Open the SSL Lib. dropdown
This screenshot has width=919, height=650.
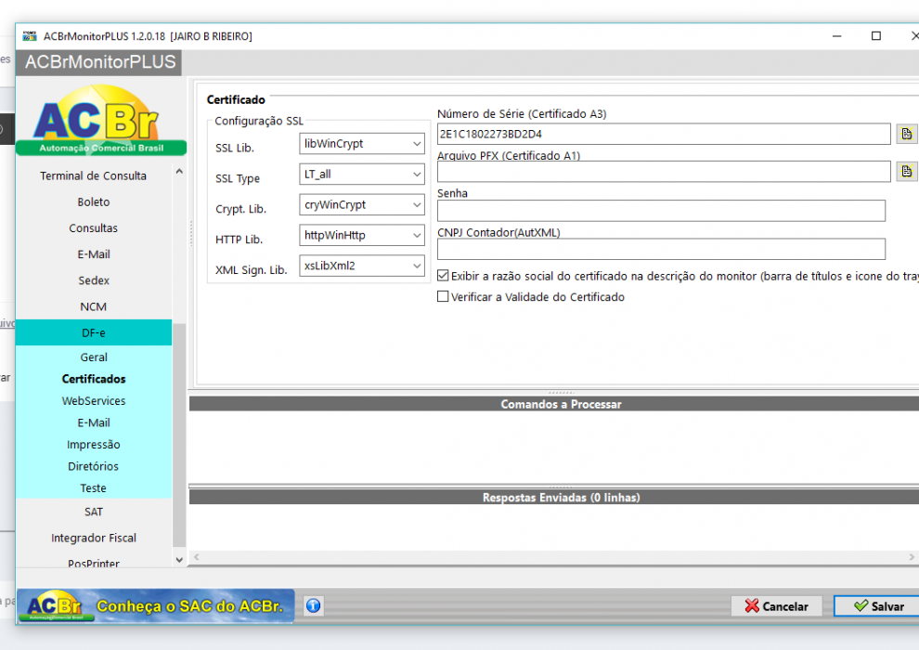[x=362, y=144]
